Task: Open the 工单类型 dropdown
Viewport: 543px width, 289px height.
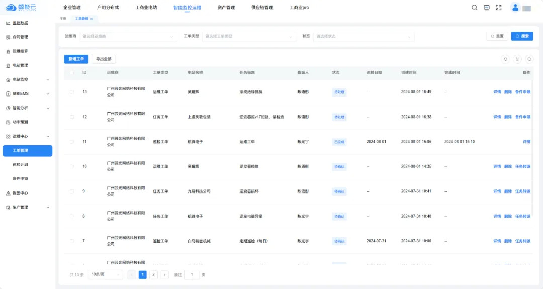Action: 249,36
